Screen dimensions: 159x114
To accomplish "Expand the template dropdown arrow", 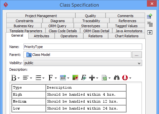I will pos(110,78).
